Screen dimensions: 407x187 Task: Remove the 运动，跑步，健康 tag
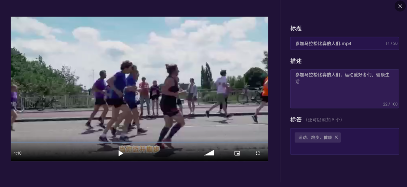point(336,137)
